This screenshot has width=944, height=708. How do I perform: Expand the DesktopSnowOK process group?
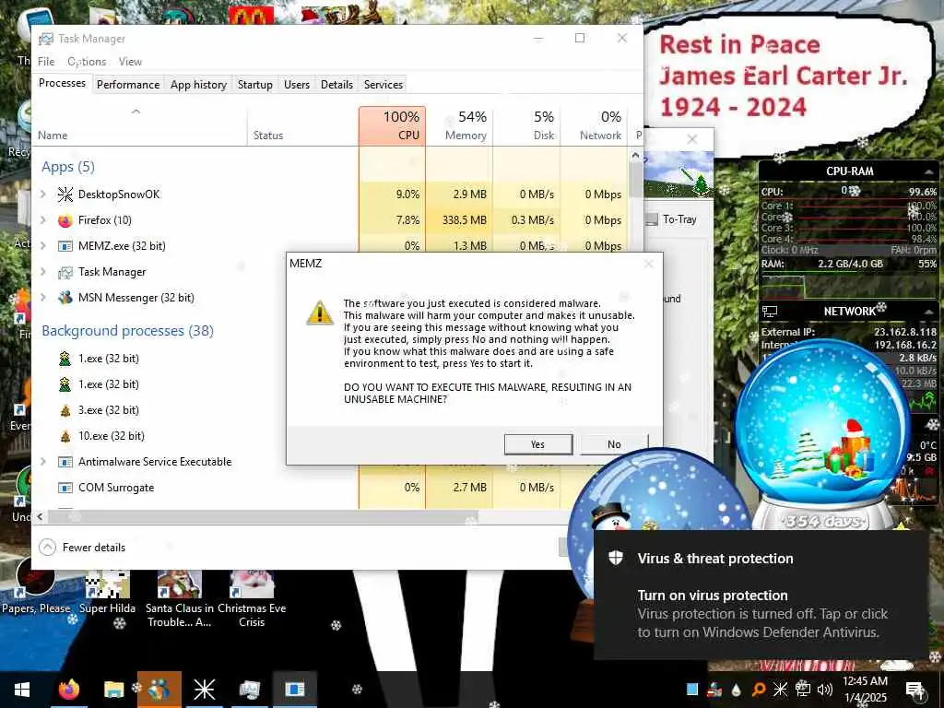coord(42,194)
